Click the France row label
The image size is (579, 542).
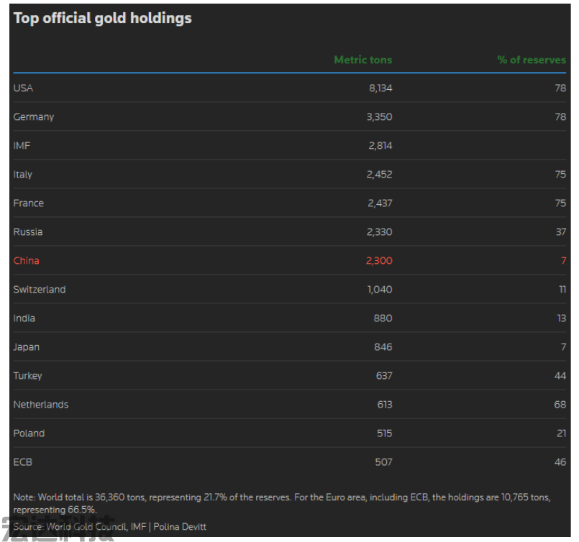click(28, 203)
